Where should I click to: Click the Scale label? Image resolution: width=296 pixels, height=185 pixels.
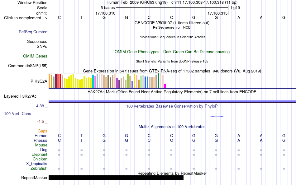(x=42, y=8)
